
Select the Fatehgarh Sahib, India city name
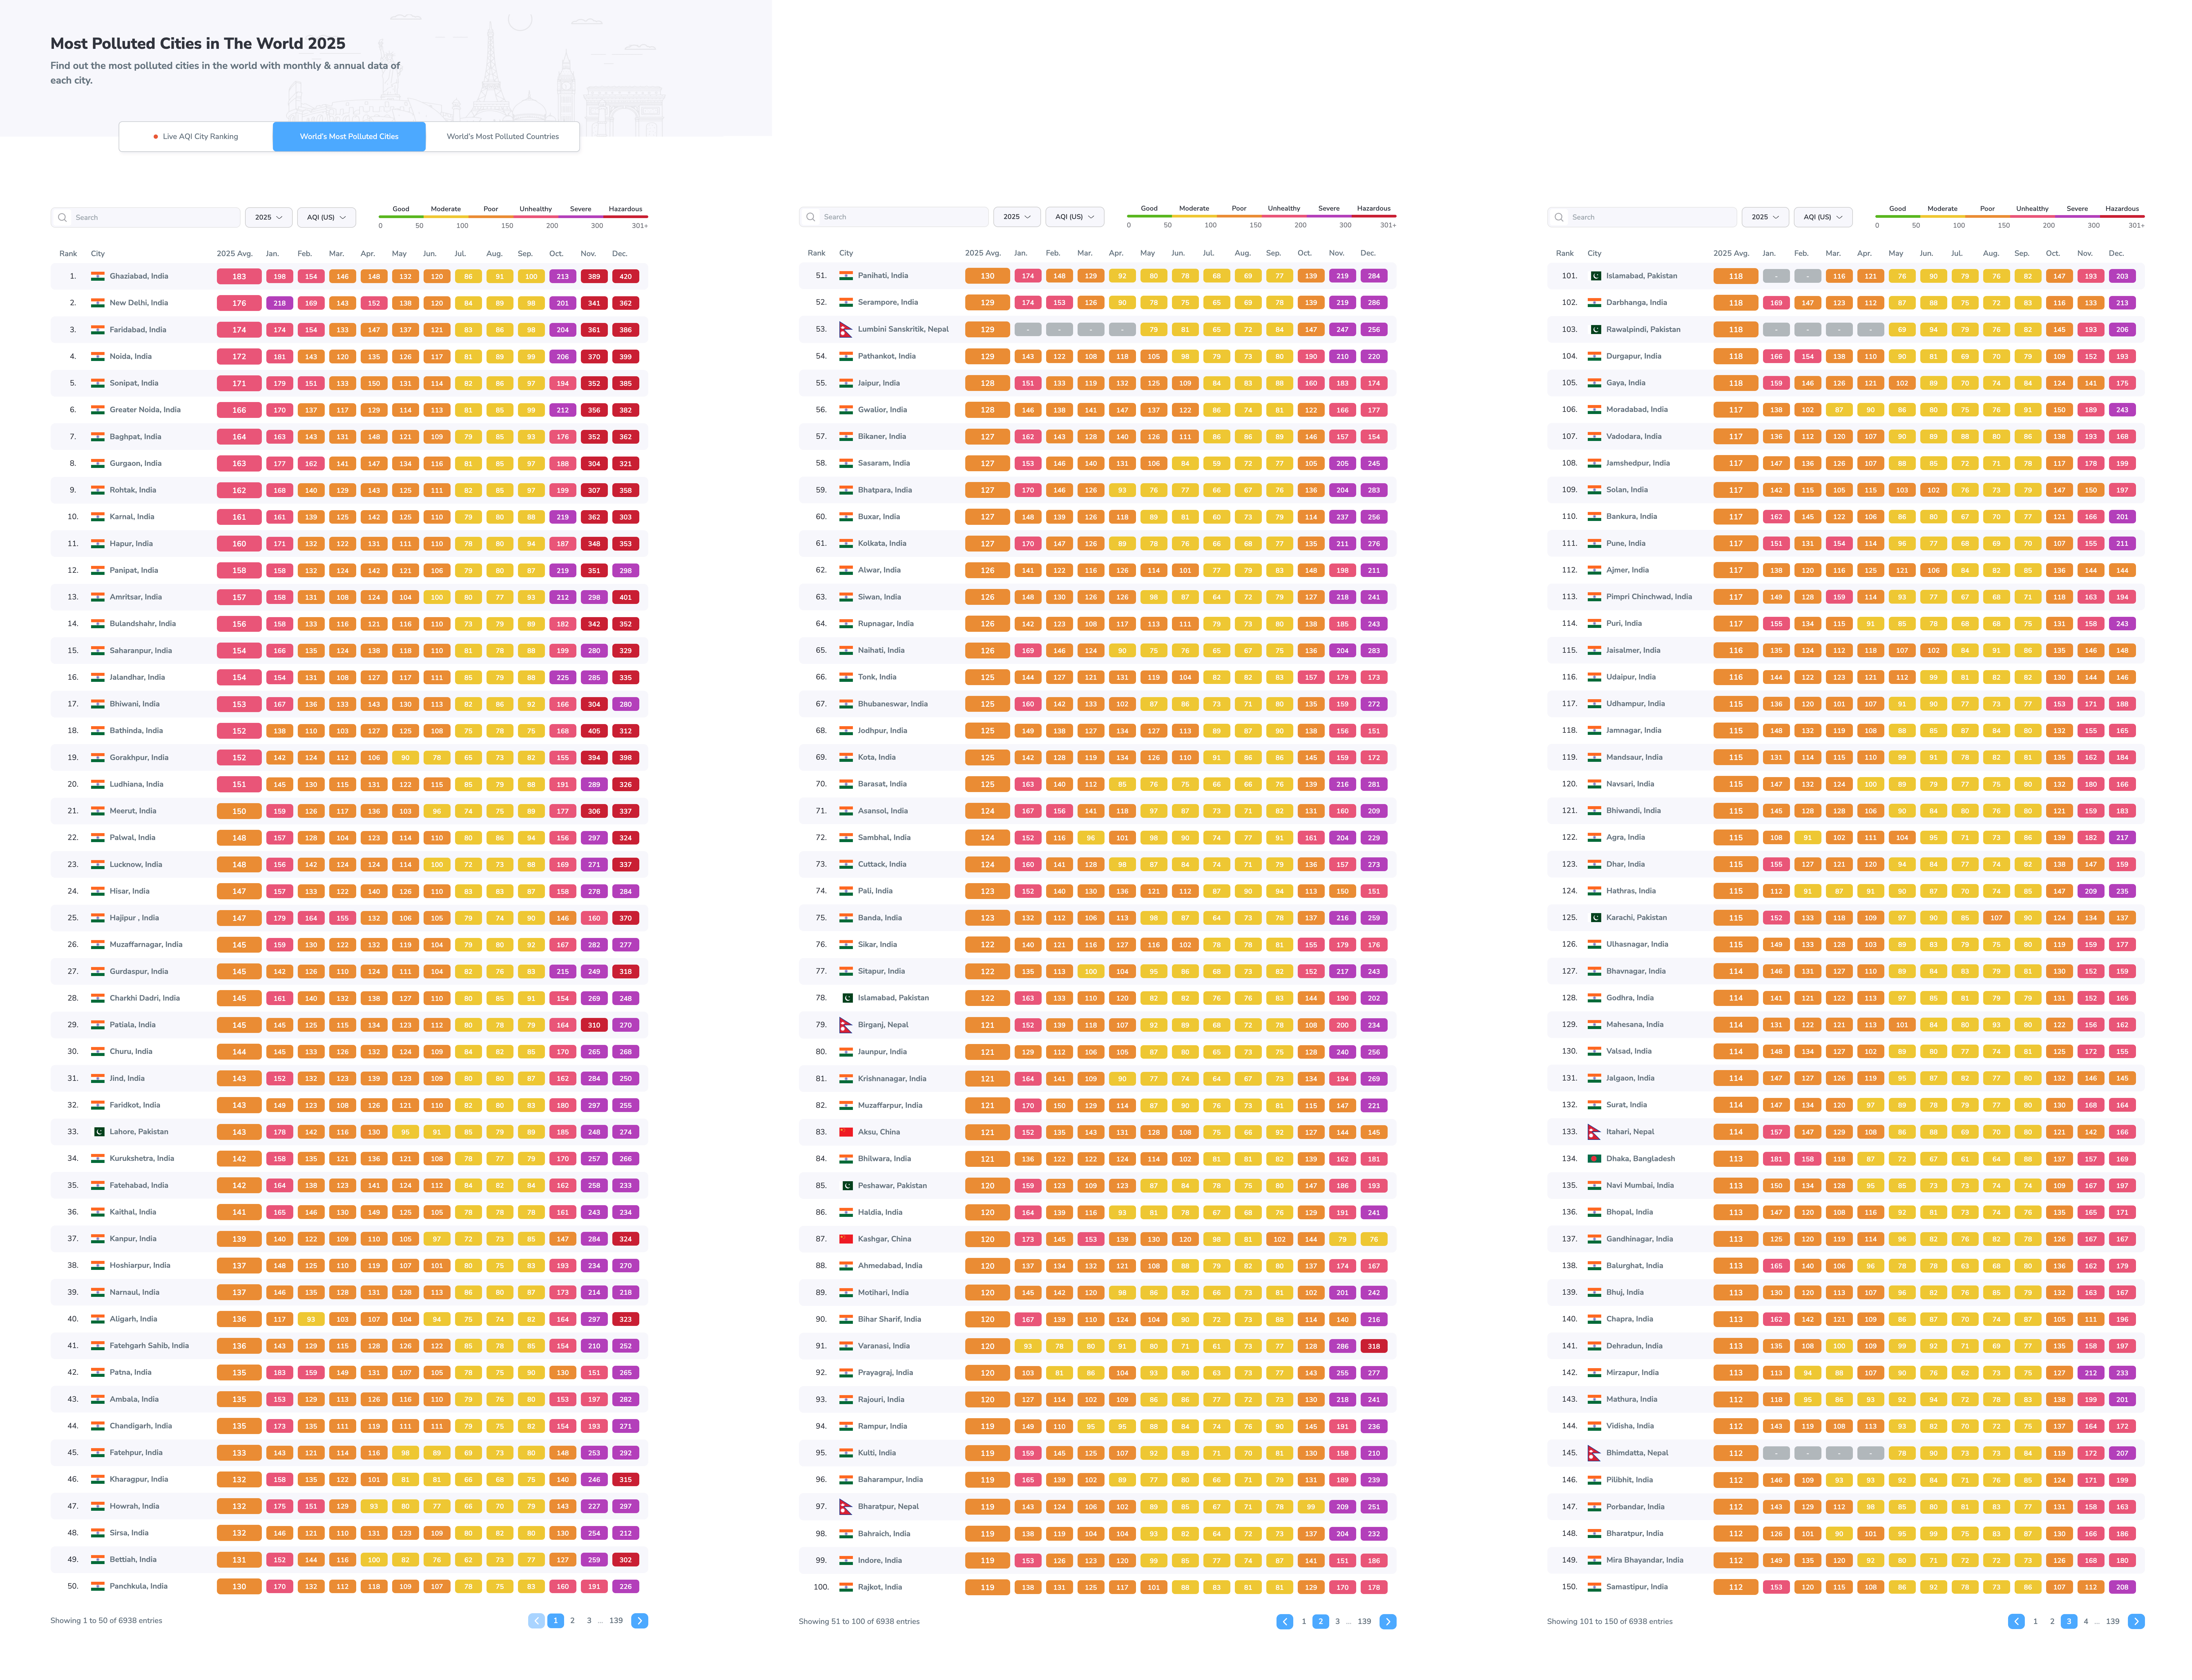tap(149, 1346)
